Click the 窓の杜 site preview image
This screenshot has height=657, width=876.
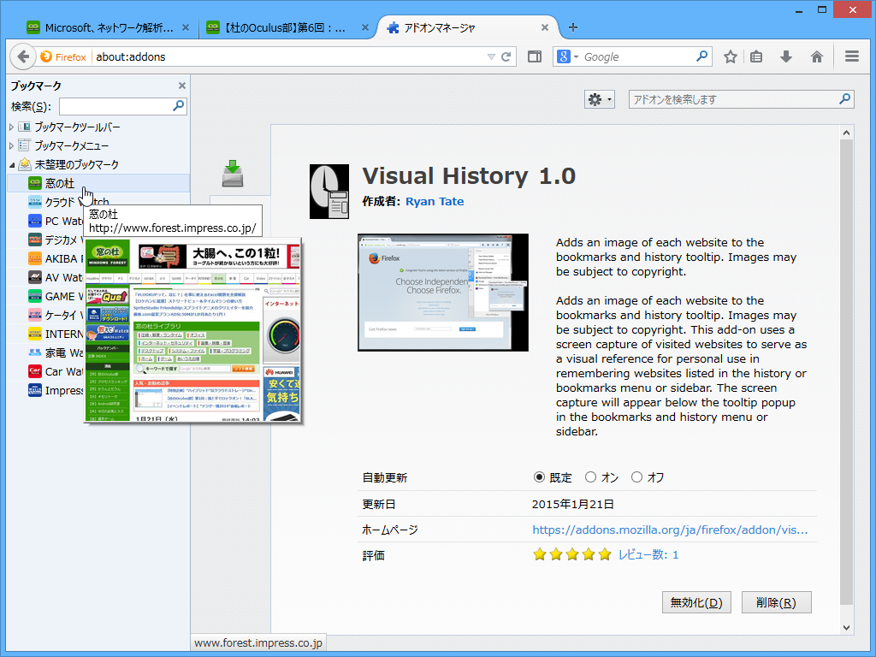point(192,329)
